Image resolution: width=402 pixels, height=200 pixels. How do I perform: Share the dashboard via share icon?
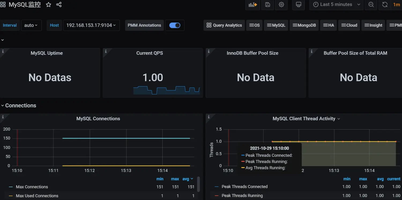(x=59, y=5)
